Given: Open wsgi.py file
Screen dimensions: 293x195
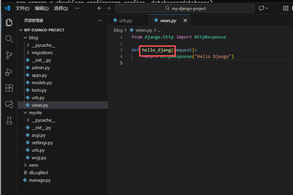Looking at the screenshot, I should [x=62, y=158].
